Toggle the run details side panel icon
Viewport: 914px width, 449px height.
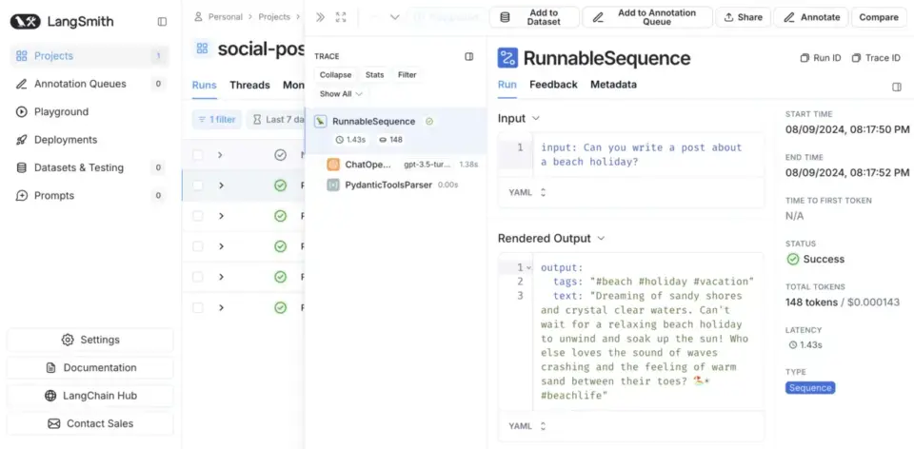pyautogui.click(x=897, y=87)
